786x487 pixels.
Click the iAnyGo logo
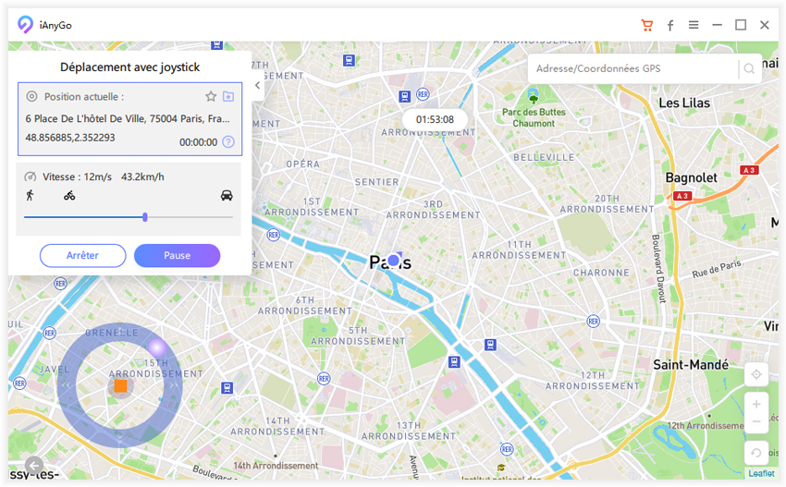(x=25, y=25)
